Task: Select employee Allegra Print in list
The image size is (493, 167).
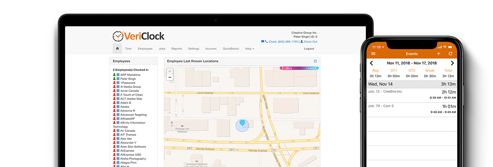Action: [x=129, y=163]
